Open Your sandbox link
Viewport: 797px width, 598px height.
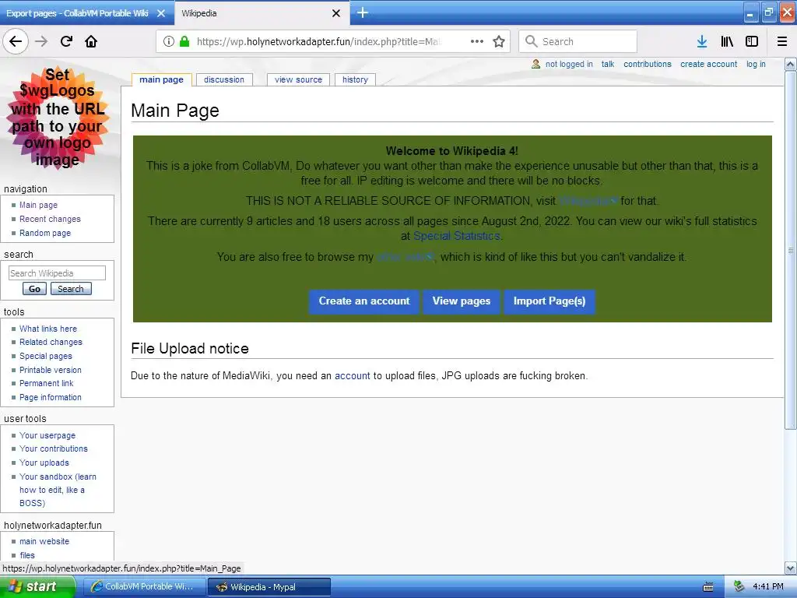click(x=58, y=490)
